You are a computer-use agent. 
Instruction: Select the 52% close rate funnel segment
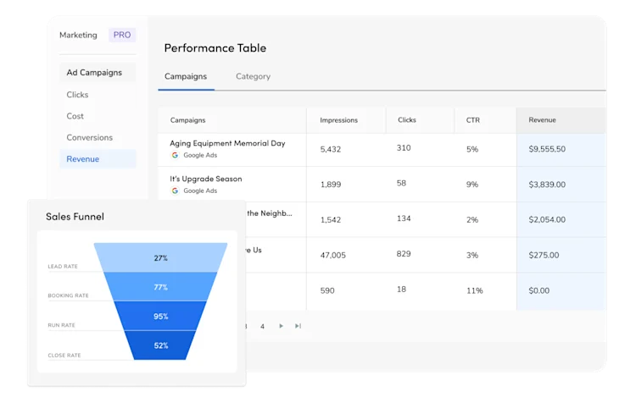tap(160, 345)
